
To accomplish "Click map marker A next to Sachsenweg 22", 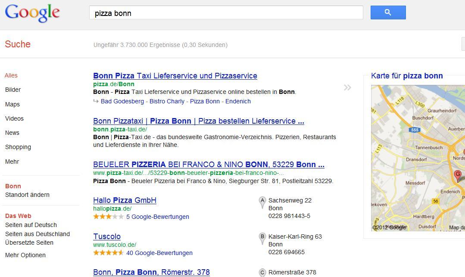I will tap(262, 202).
